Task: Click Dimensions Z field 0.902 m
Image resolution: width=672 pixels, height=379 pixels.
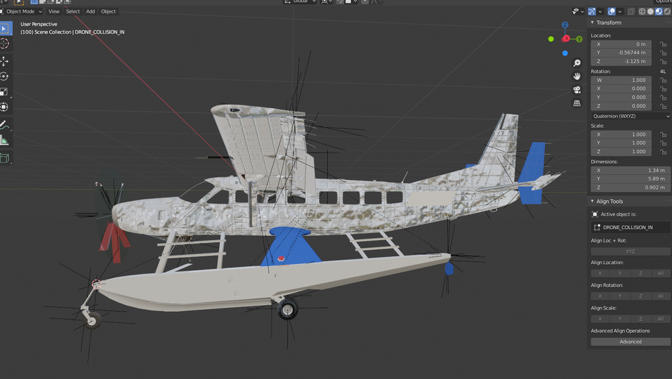Action: coord(630,187)
